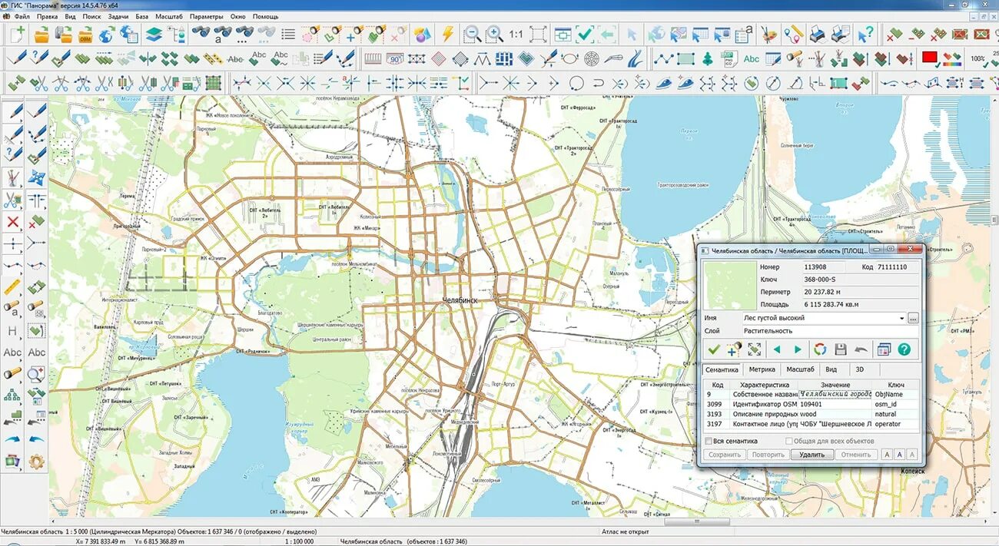Click the show-object-extent icon in dialog
The width and height of the screenshot is (999, 546).
[754, 349]
